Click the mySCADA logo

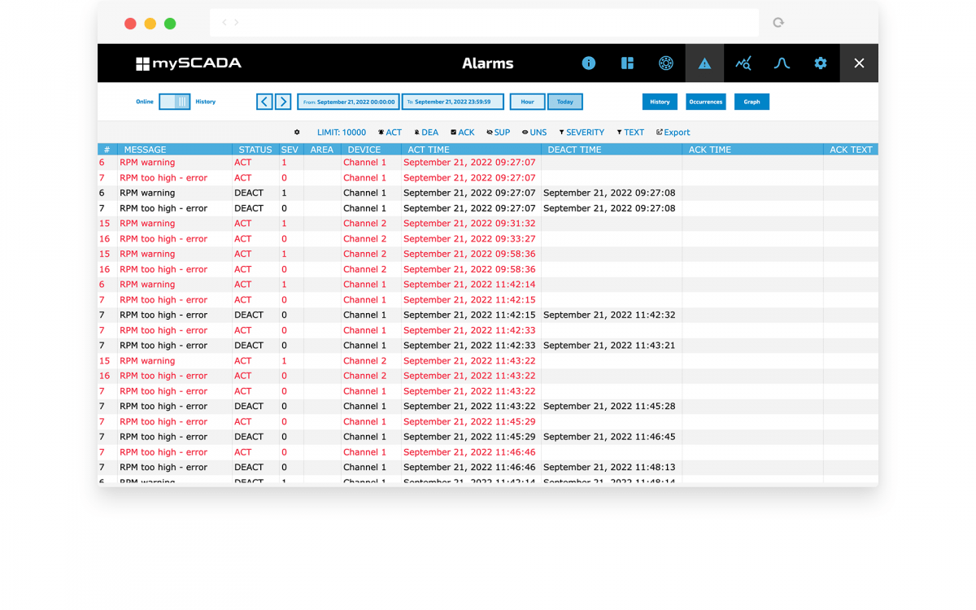pos(188,63)
